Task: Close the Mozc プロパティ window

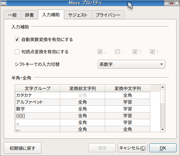Action: 177,3
